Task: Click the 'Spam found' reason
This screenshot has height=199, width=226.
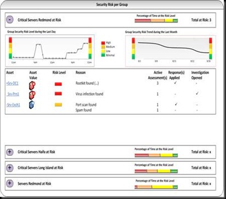Action: pyautogui.click(x=84, y=110)
